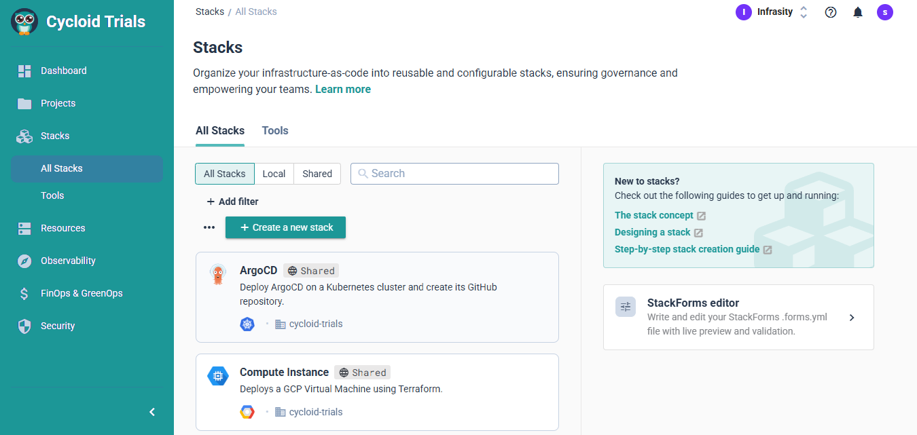Open the Compute Instance stack title
The height and width of the screenshot is (435, 917).
point(284,372)
